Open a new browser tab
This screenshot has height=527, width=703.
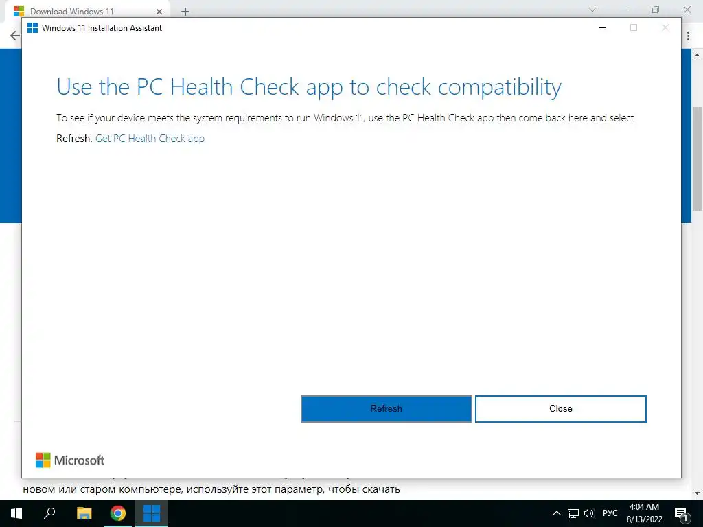(185, 12)
